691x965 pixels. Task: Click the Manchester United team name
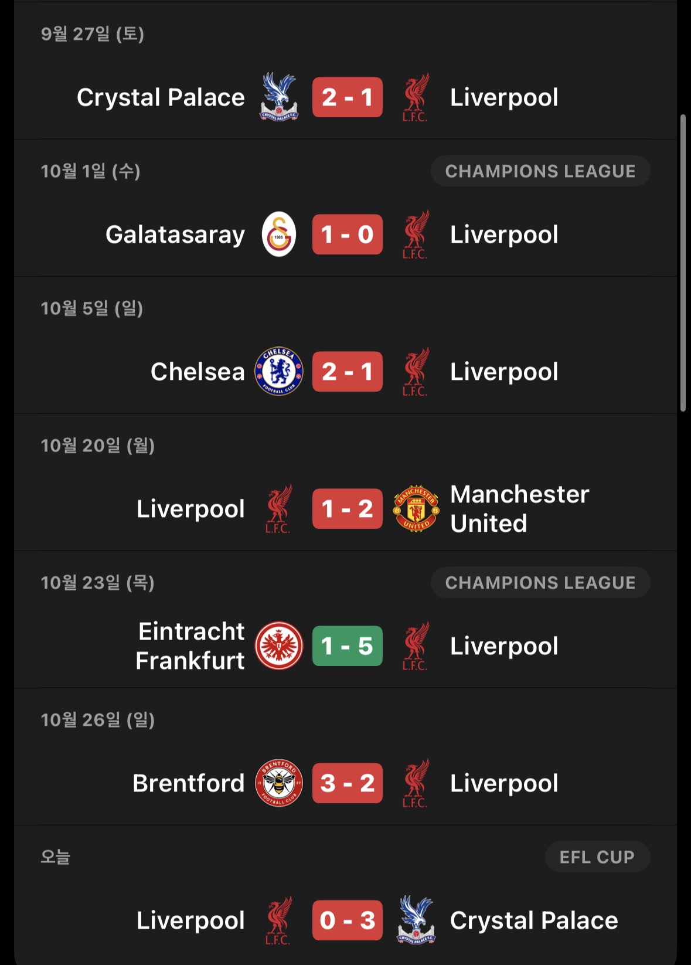coord(519,509)
